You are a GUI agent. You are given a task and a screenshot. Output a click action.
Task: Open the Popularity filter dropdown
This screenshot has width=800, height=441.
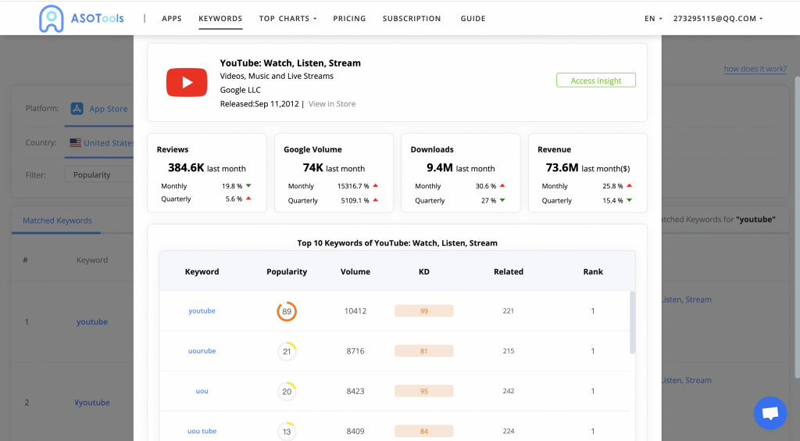[98, 174]
